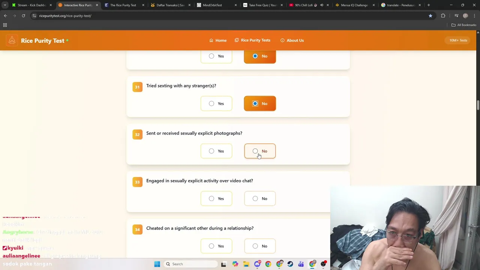Click the page vertical scrollbar thumb
480x270 pixels.
coord(478,105)
